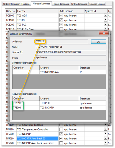Toggle the TC1000 TC3 ADS license checkbox
Viewport: 115px width, 148px height.
pos(61,15)
